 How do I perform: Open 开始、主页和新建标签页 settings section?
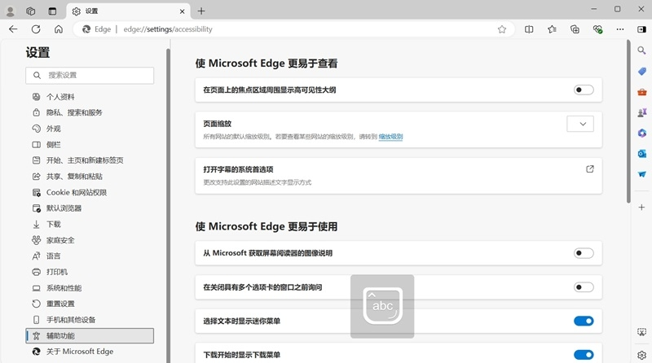pyautogui.click(x=90, y=160)
